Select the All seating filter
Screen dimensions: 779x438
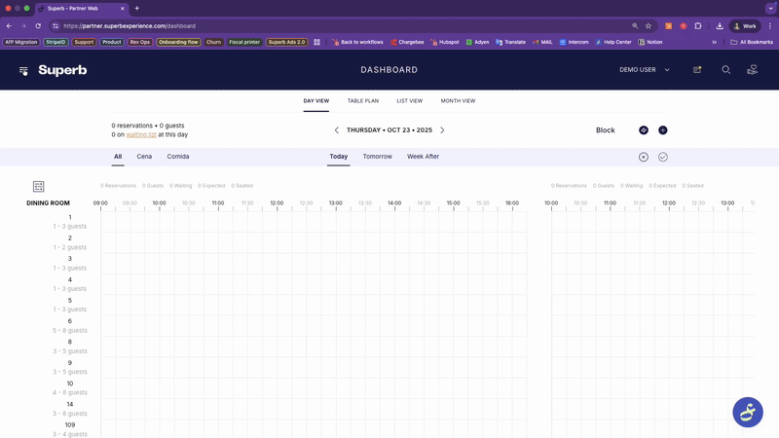118,157
